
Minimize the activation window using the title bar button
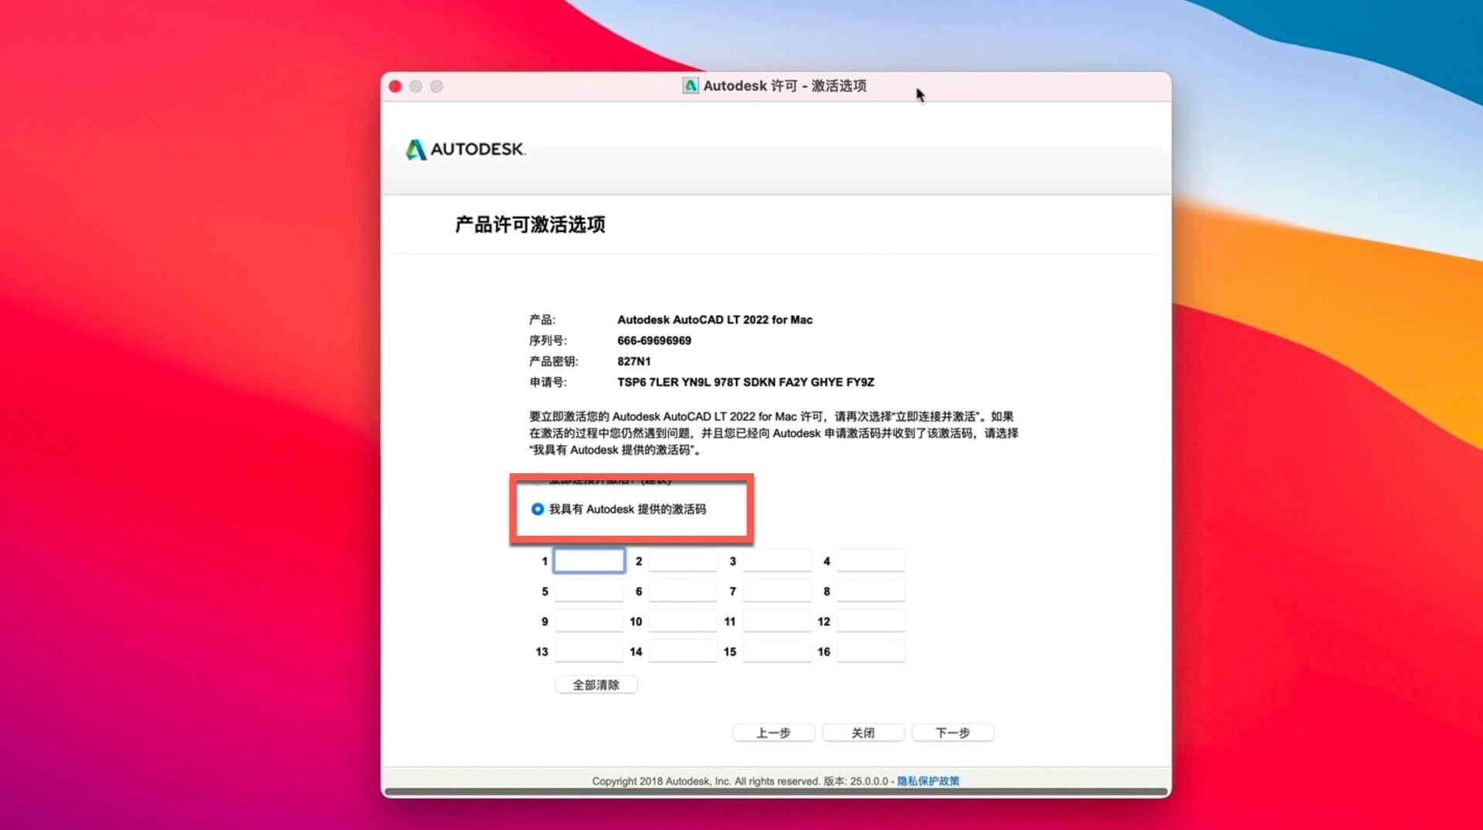(416, 86)
